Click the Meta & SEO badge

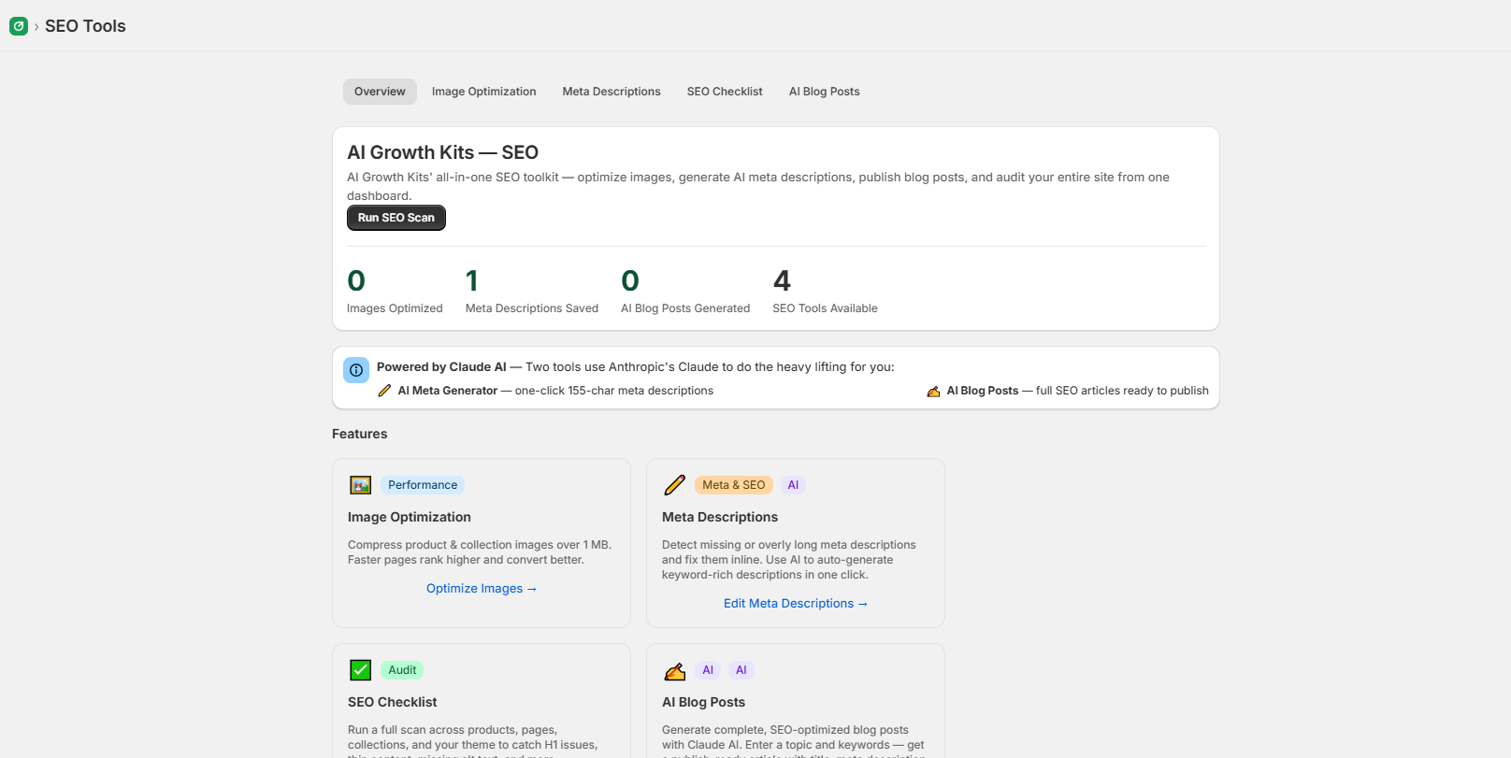[734, 485]
